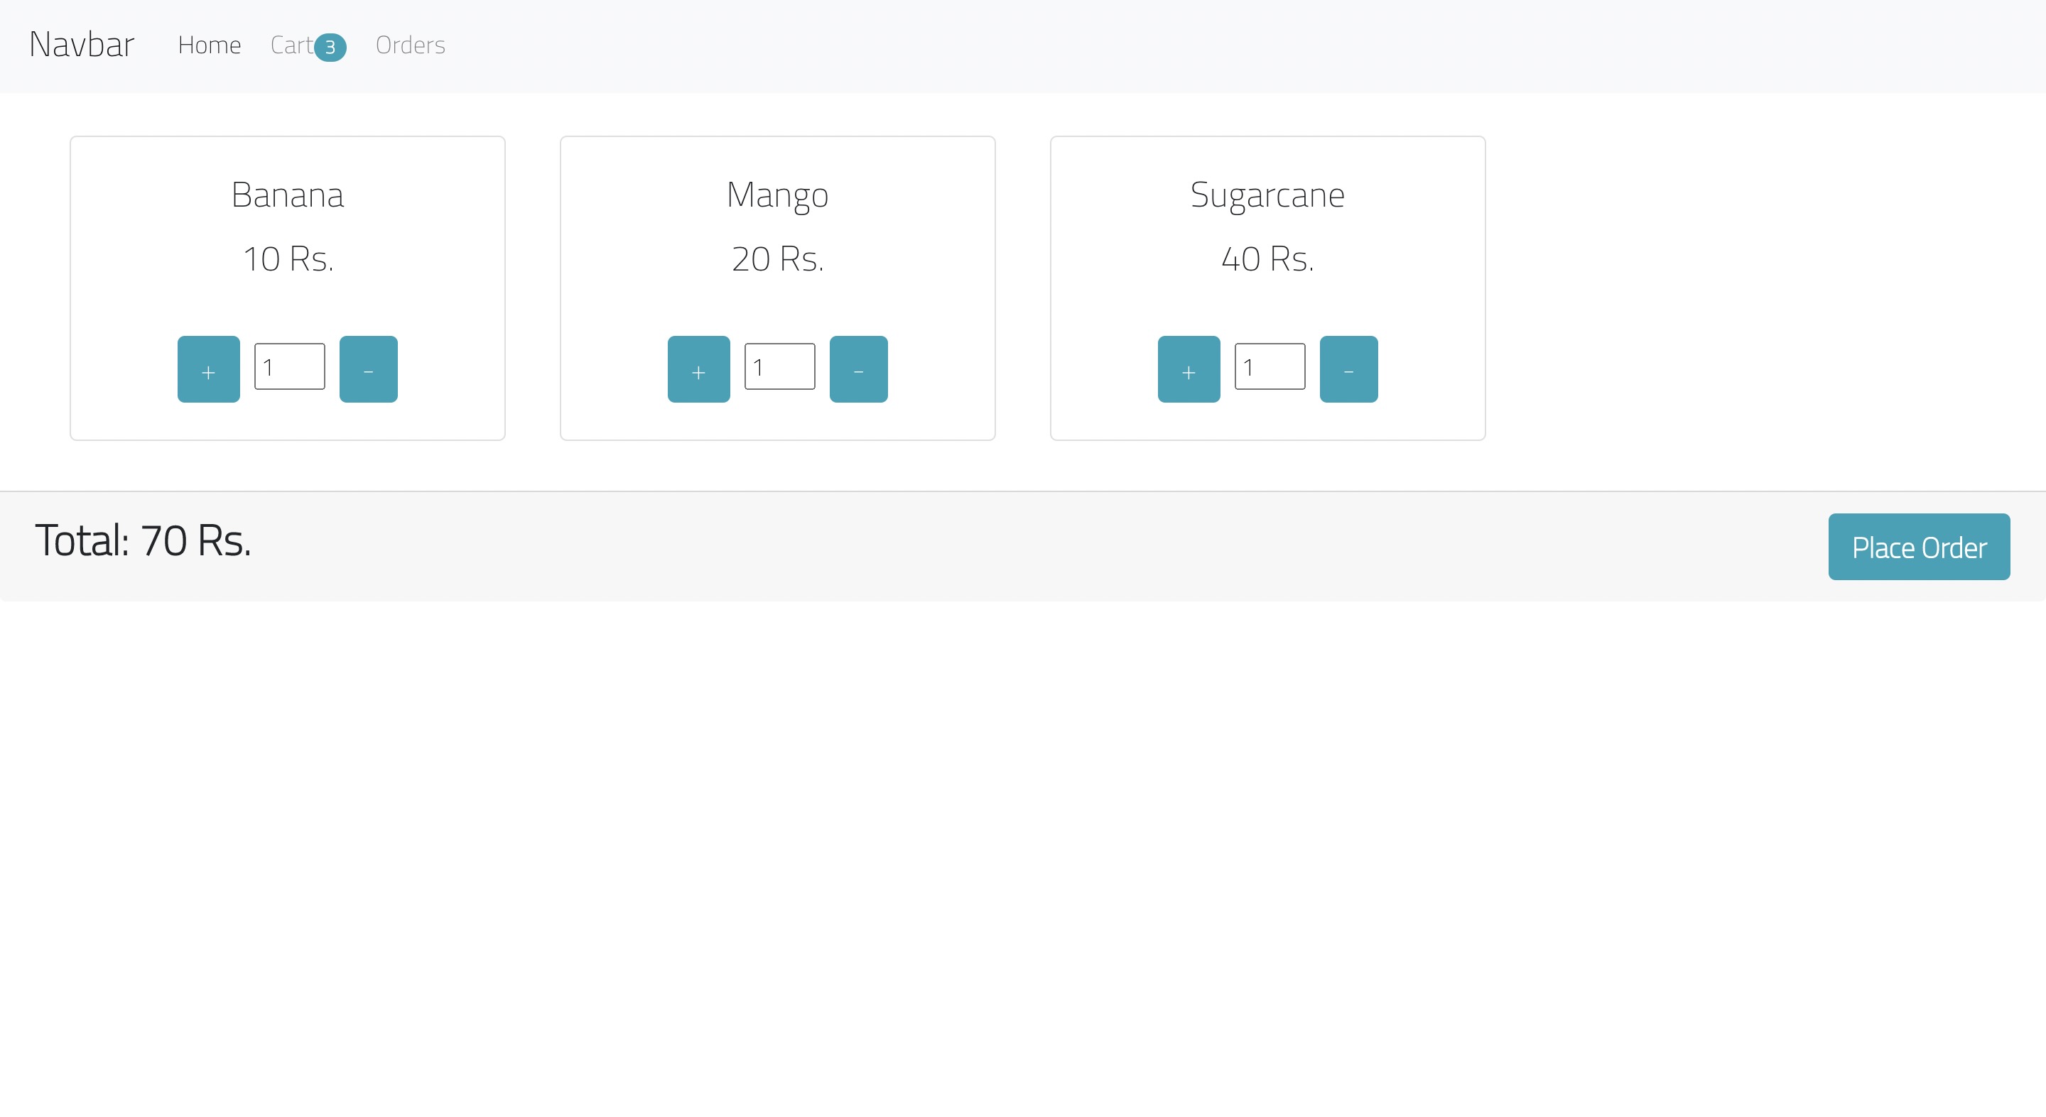Viewport: 2046px width, 1117px height.
Task: Select the Mango quantity input field
Action: pos(779,366)
